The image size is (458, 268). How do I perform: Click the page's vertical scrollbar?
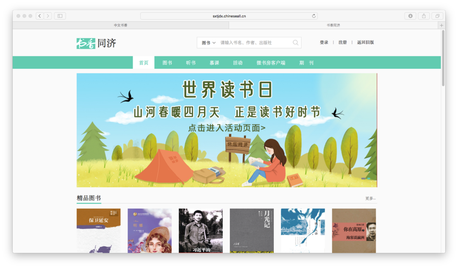[x=443, y=58]
